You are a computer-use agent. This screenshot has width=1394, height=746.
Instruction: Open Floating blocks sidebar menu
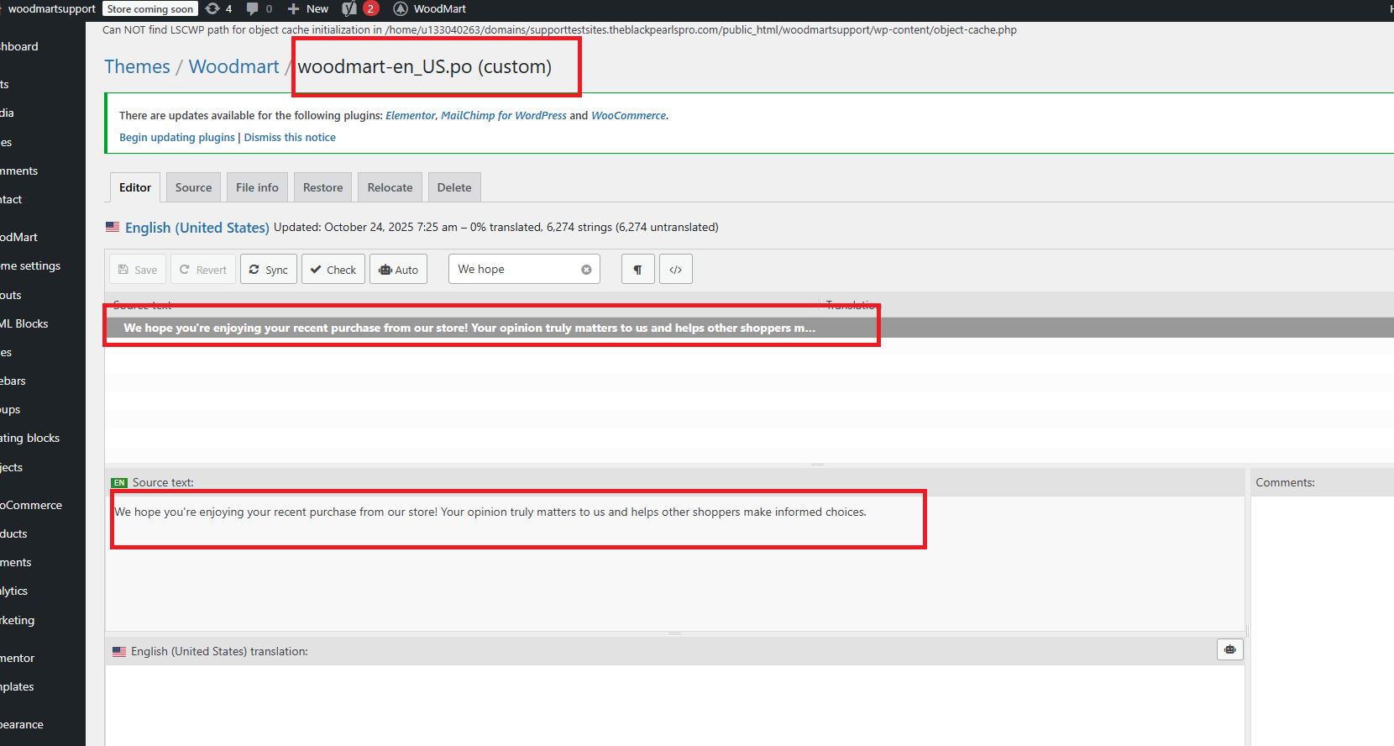[x=30, y=438]
